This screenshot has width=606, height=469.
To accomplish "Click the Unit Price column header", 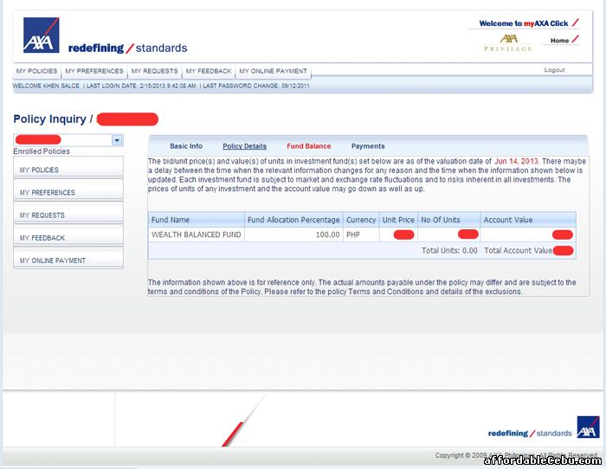I will [398, 220].
